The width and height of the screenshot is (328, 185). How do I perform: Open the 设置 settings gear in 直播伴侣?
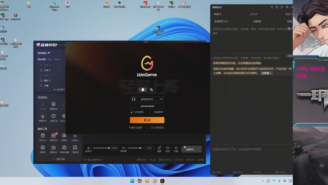click(176, 148)
